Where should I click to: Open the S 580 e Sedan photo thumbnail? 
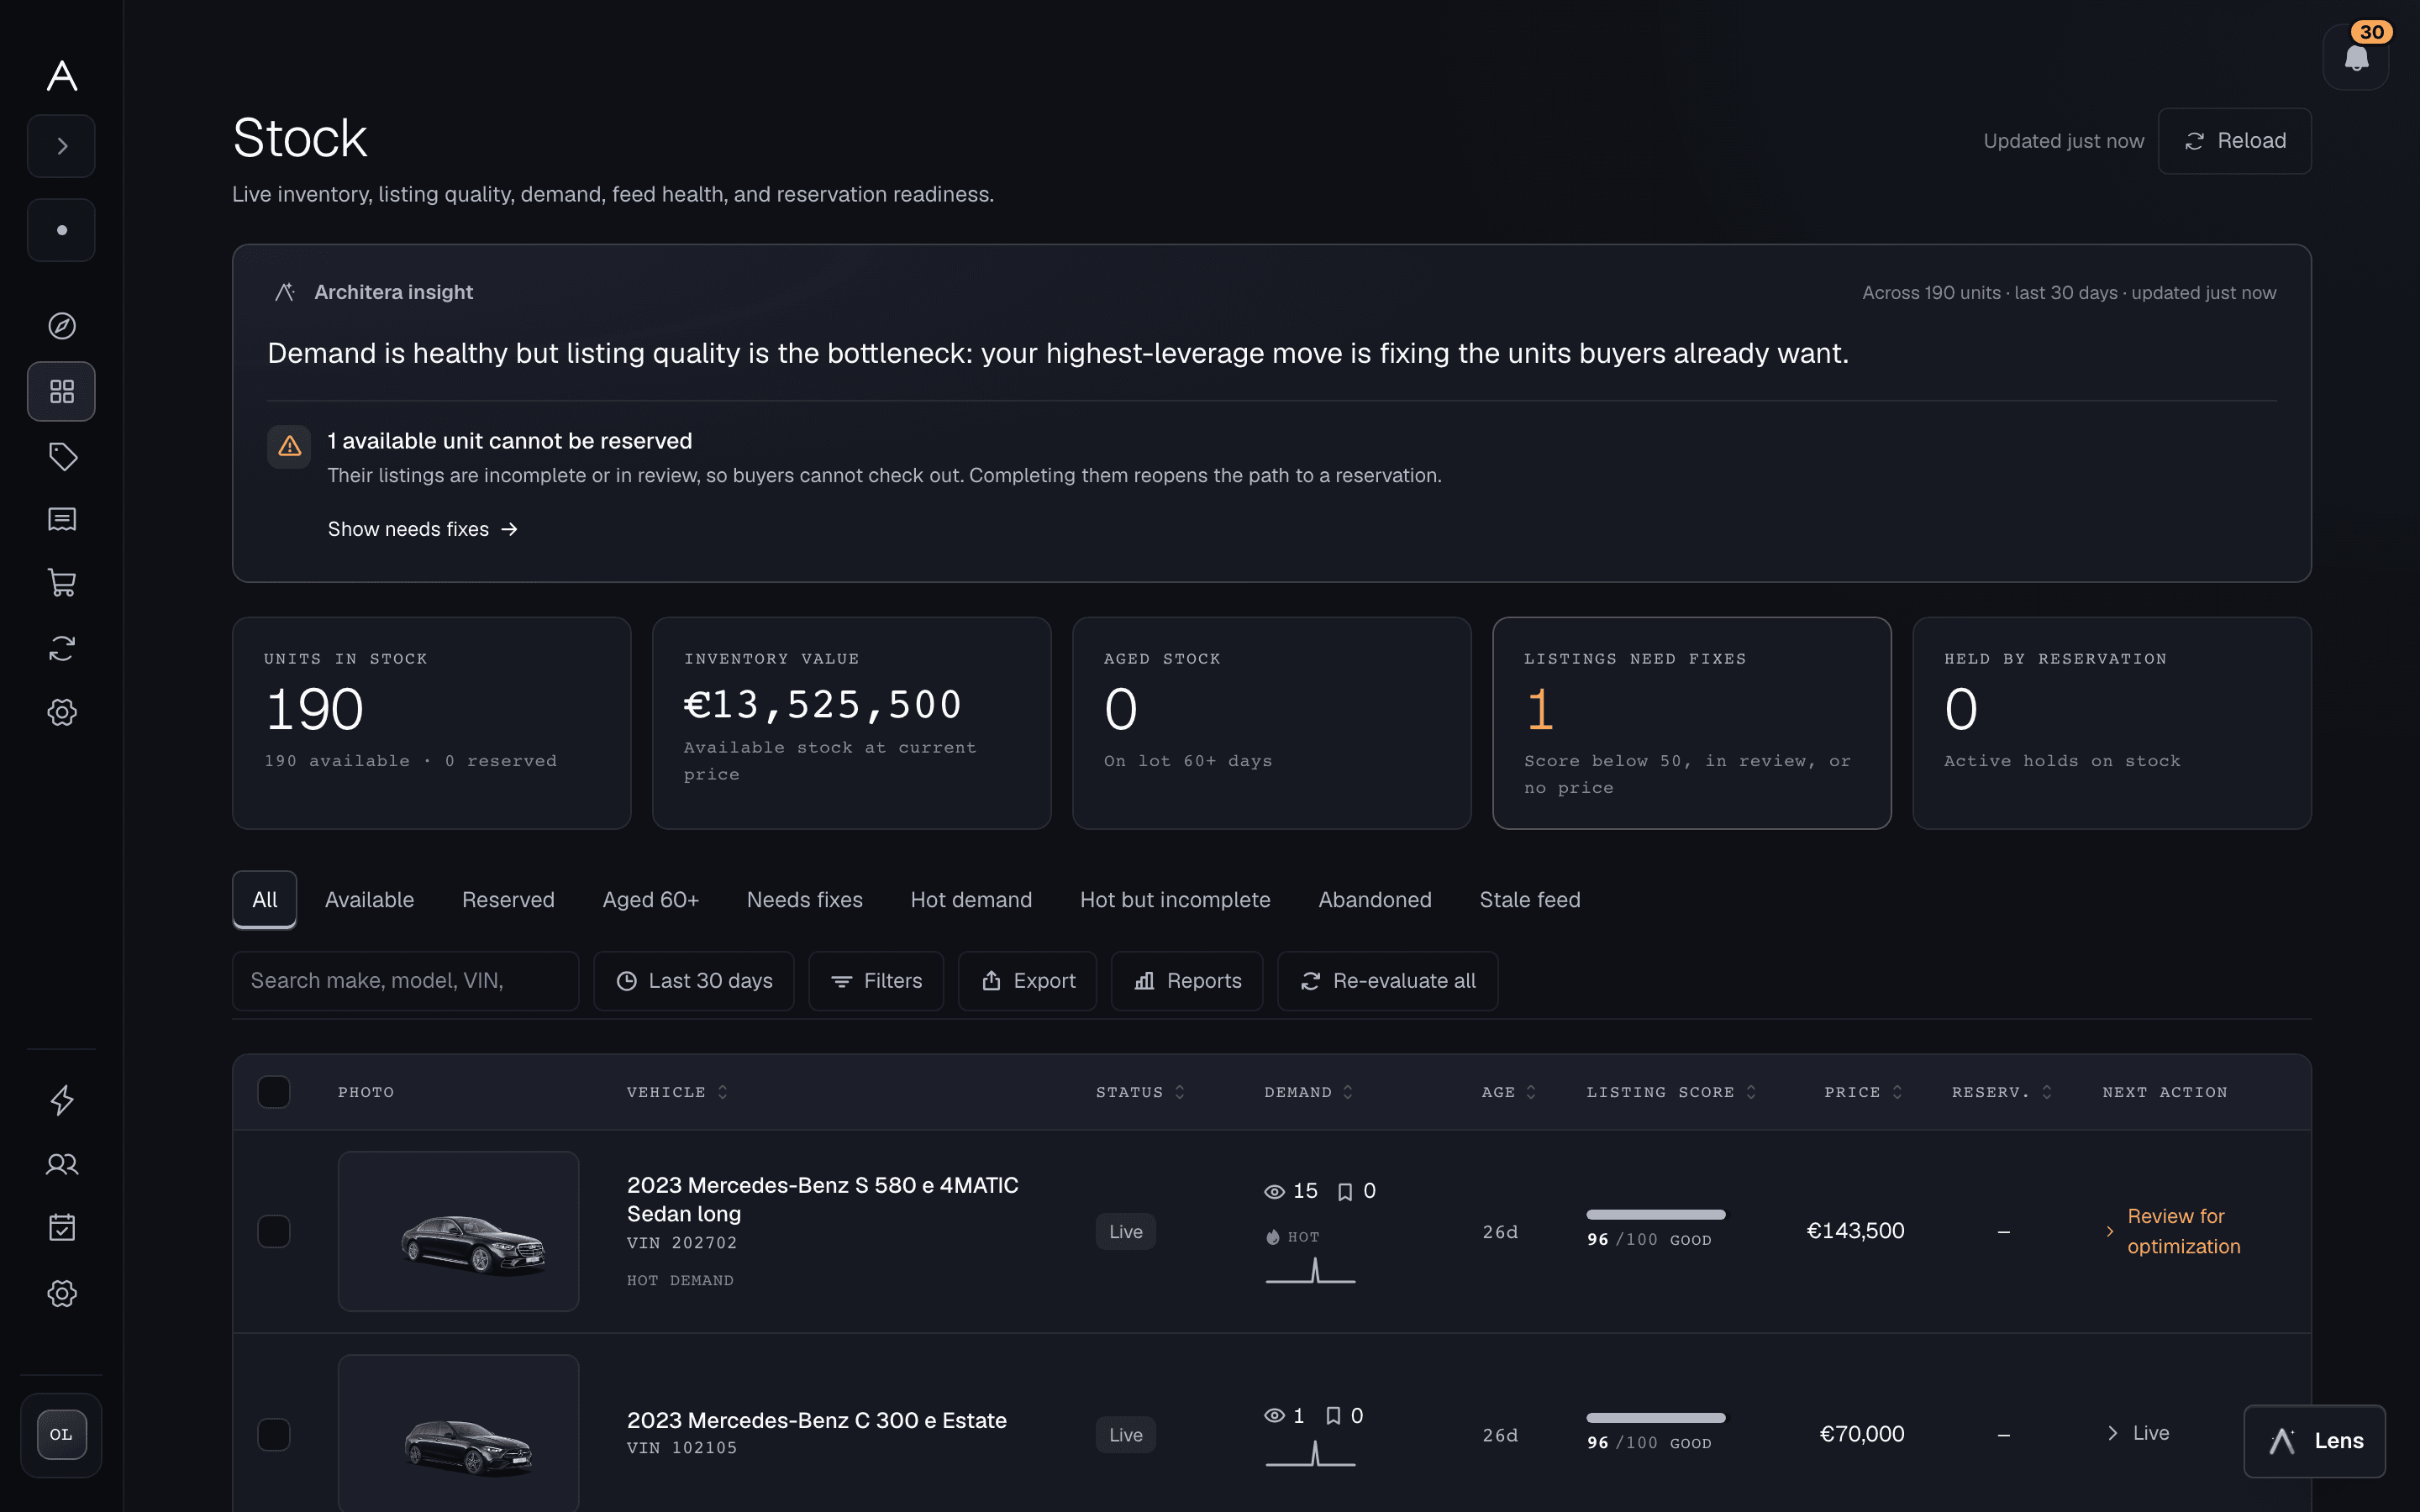click(458, 1231)
